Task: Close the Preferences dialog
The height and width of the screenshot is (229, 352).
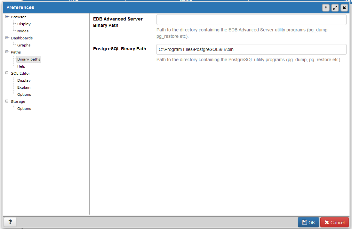Action: 344,8
